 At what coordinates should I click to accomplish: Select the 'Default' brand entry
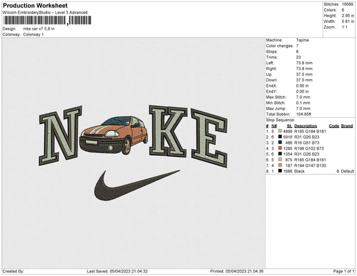(347, 171)
